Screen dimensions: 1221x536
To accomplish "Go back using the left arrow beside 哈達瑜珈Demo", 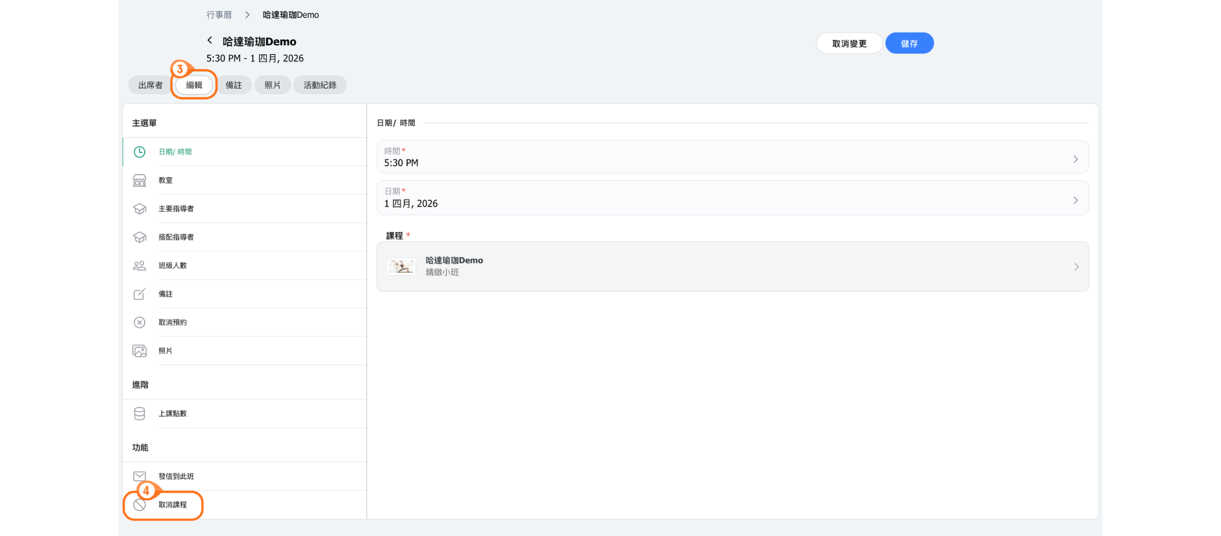I will pos(210,40).
